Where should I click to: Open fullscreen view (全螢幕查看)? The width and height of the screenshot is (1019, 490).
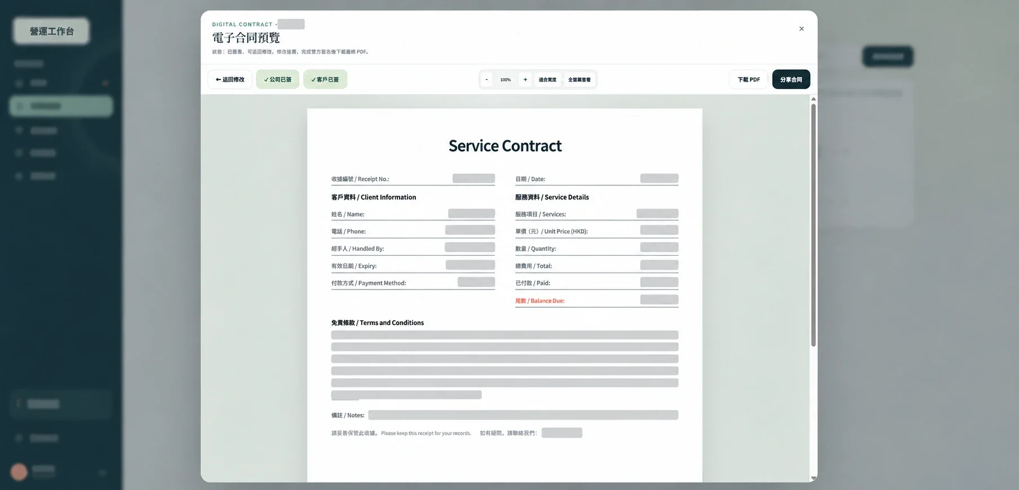click(579, 79)
